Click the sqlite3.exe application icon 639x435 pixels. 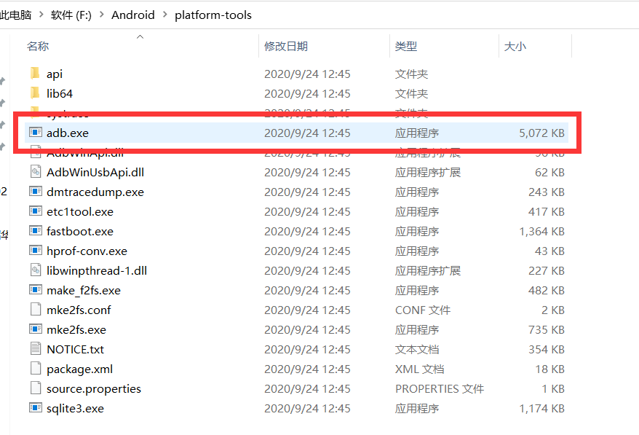[x=36, y=407]
